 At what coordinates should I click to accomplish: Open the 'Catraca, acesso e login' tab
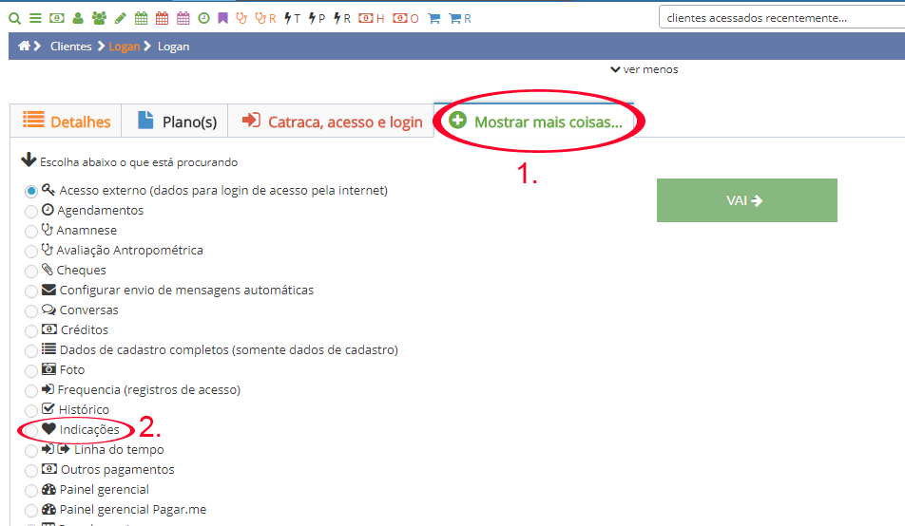tap(332, 122)
